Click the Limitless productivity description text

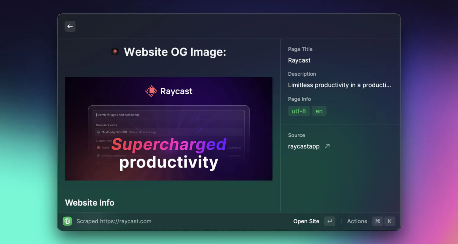[340, 85]
